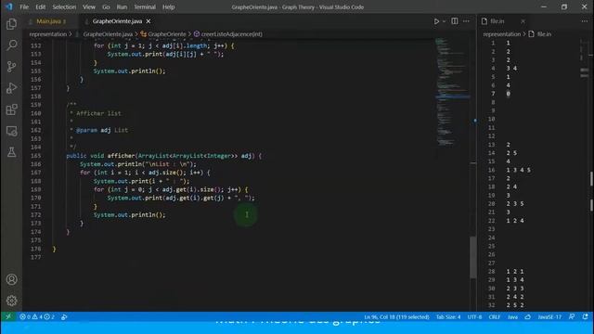Change Tab Size: 4 indentation setting
Viewport: 594px width, 334px height.
coord(448,316)
